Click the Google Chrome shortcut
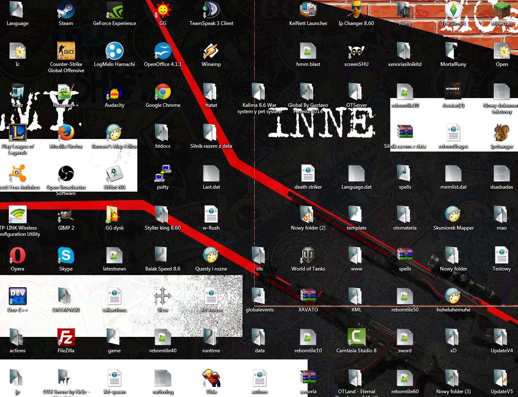The image size is (518, 397). point(163,92)
